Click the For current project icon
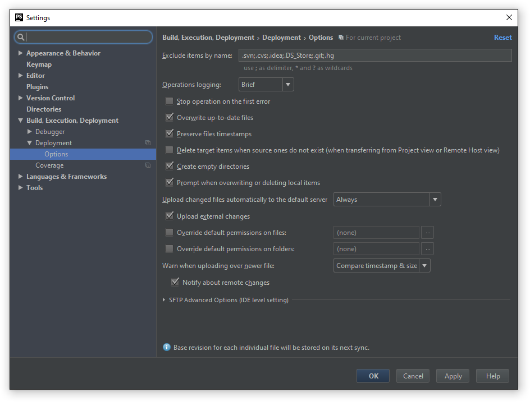This screenshot has height=402, width=530. pos(341,38)
